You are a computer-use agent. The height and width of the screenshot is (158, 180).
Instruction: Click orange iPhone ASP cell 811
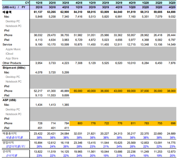pos(133,124)
